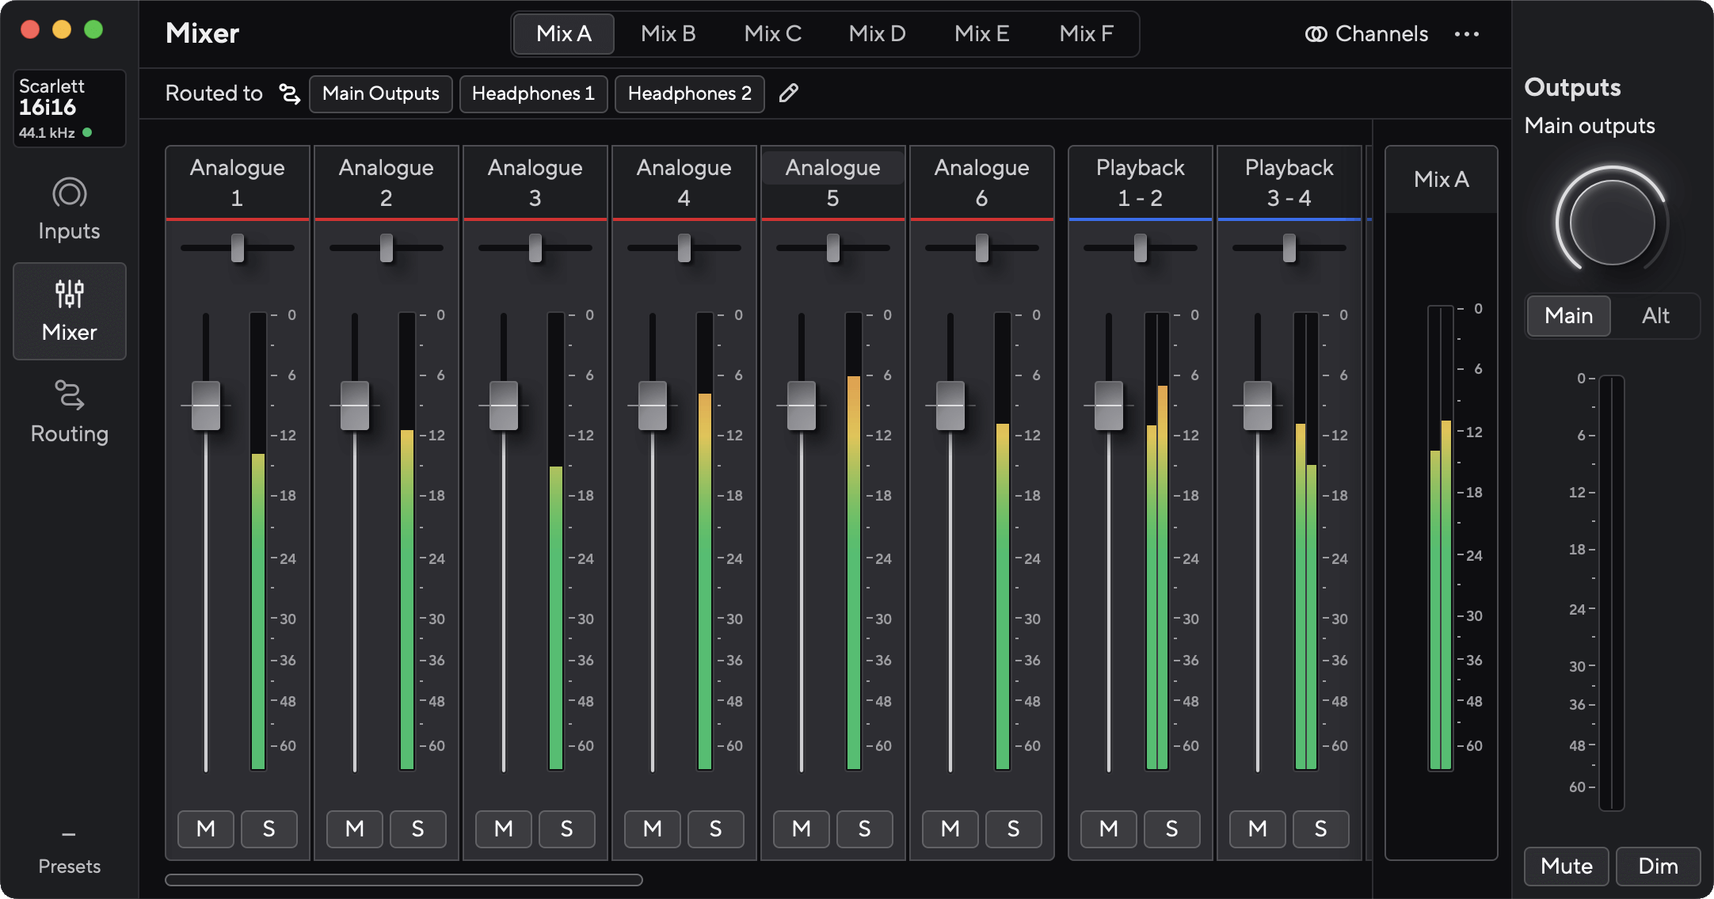Click the Headphones 2 routing chip
Viewport: 1714px width, 899px height.
[690, 94]
